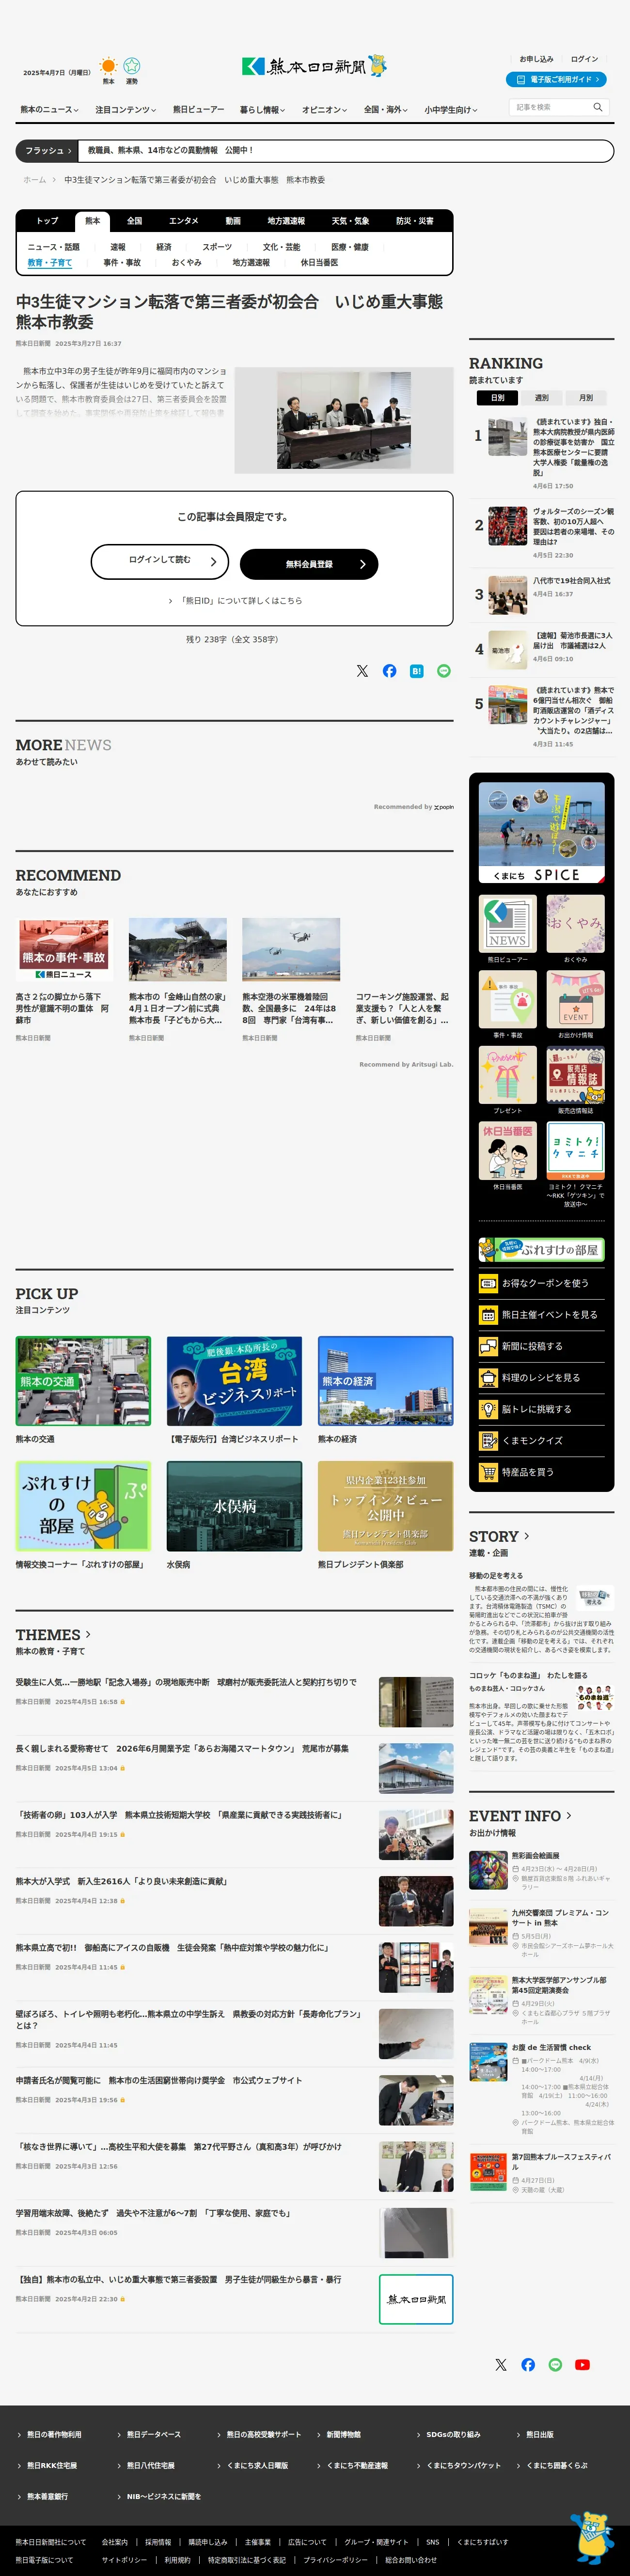Screen dimensions: 630x2576
Task: Open ぷれすけの部屋 sidebar banner
Action: pos(541,1250)
